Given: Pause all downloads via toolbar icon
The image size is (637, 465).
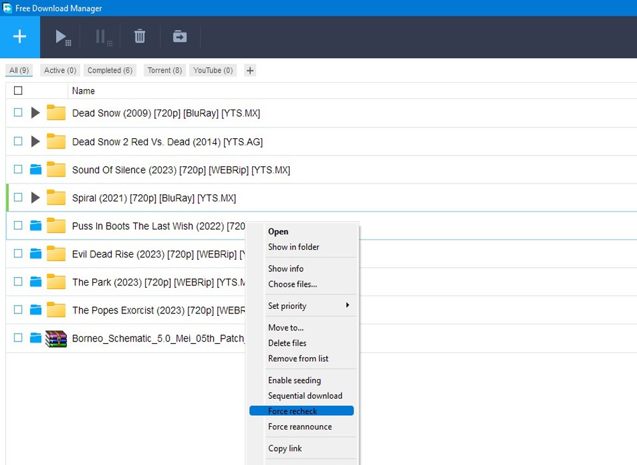Looking at the screenshot, I should point(103,38).
